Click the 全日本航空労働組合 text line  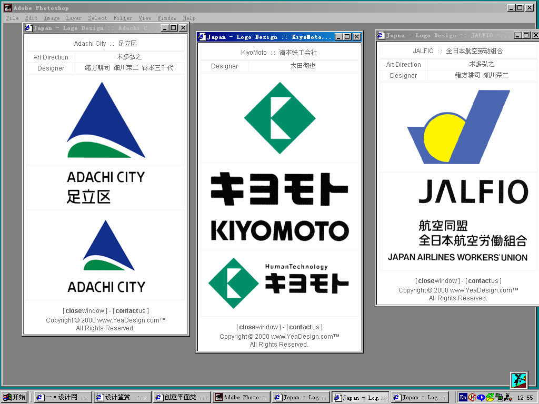pos(473,240)
